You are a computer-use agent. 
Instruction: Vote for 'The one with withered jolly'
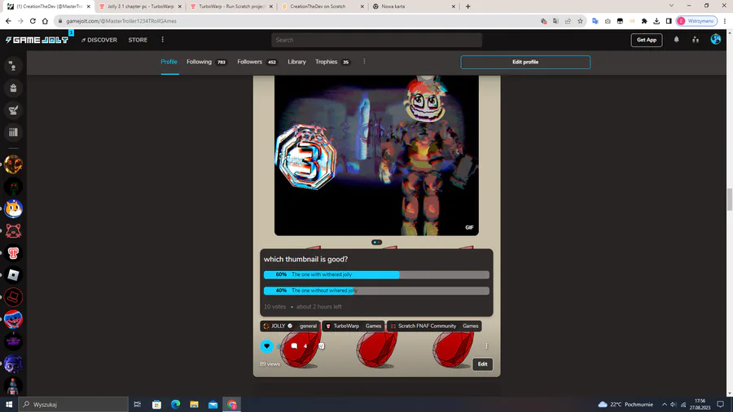tap(376, 274)
